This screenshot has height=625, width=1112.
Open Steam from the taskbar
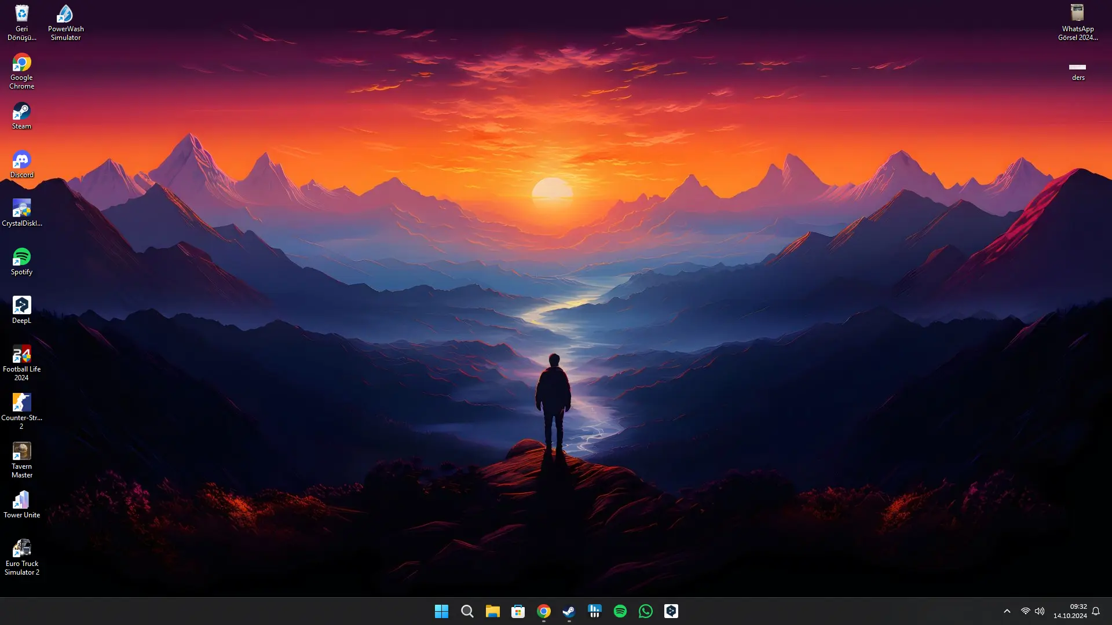point(569,611)
